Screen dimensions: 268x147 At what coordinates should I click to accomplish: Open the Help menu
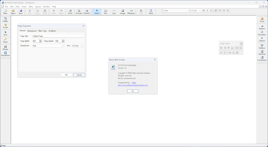pyautogui.click(x=54, y=7)
